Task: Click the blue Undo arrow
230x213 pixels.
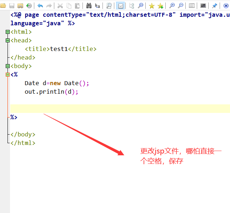Action: tap(40, 6)
